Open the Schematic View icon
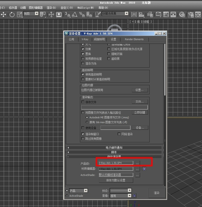Image resolution: width=202 pixels, height=207 pixels. pyautogui.click(x=173, y=14)
